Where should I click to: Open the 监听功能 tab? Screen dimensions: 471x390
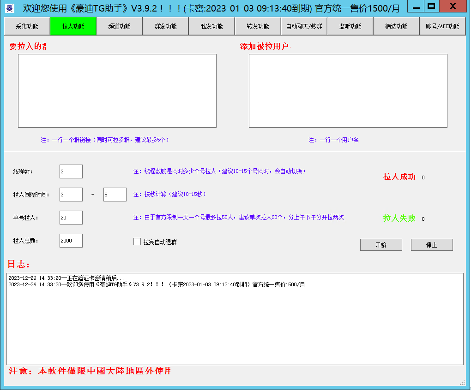pos(350,26)
